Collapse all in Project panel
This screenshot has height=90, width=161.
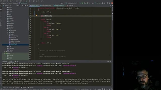[22, 5]
